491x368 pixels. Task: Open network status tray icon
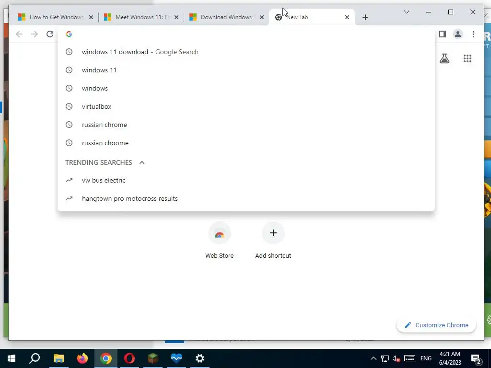[x=385, y=358]
